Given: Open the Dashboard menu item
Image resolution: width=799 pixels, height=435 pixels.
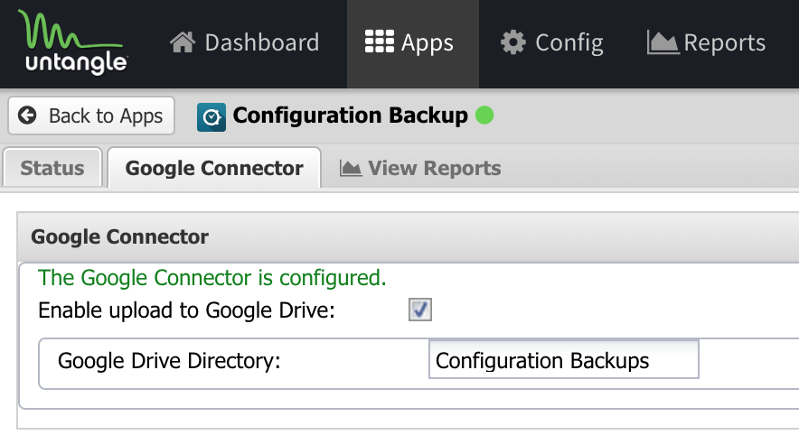Looking at the screenshot, I should click(245, 42).
